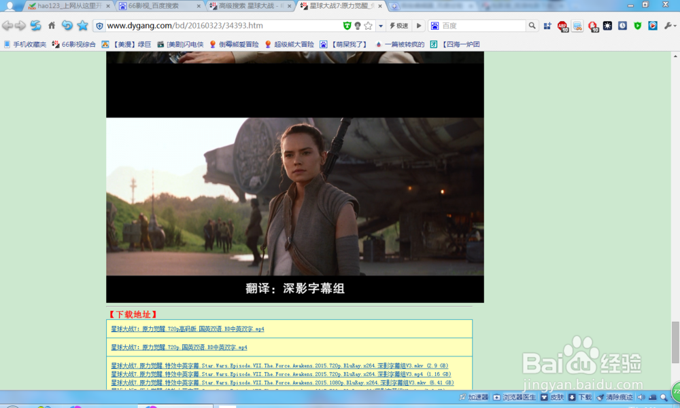Click the page vertical scrollbar thumb
The image size is (680, 408).
(676, 342)
